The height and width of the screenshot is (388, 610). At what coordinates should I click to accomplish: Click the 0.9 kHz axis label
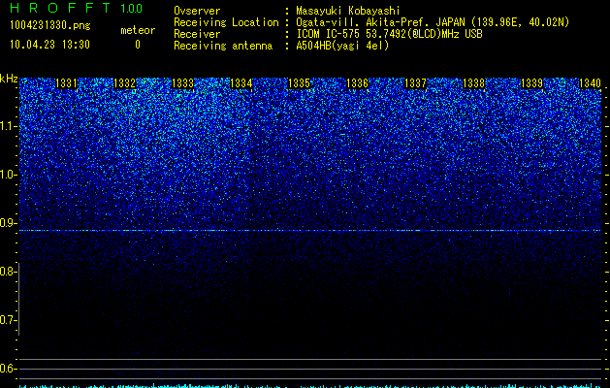tap(8, 223)
